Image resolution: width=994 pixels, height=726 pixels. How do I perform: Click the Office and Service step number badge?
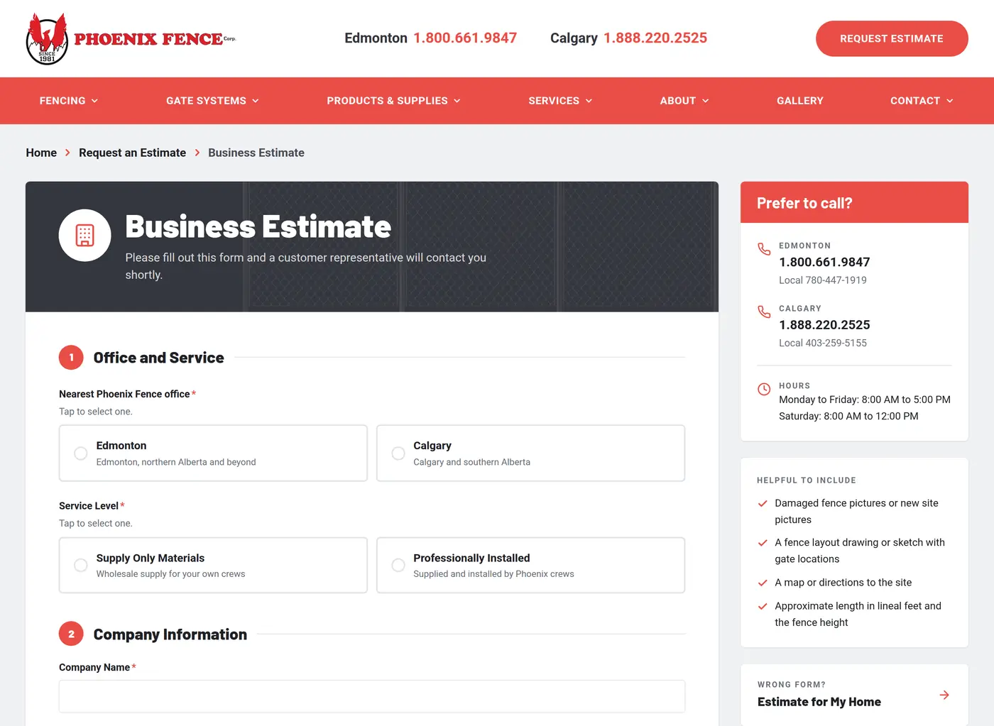[x=71, y=358]
